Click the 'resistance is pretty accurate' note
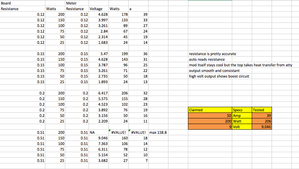299x169 pixels. pyautogui.click(x=212, y=54)
